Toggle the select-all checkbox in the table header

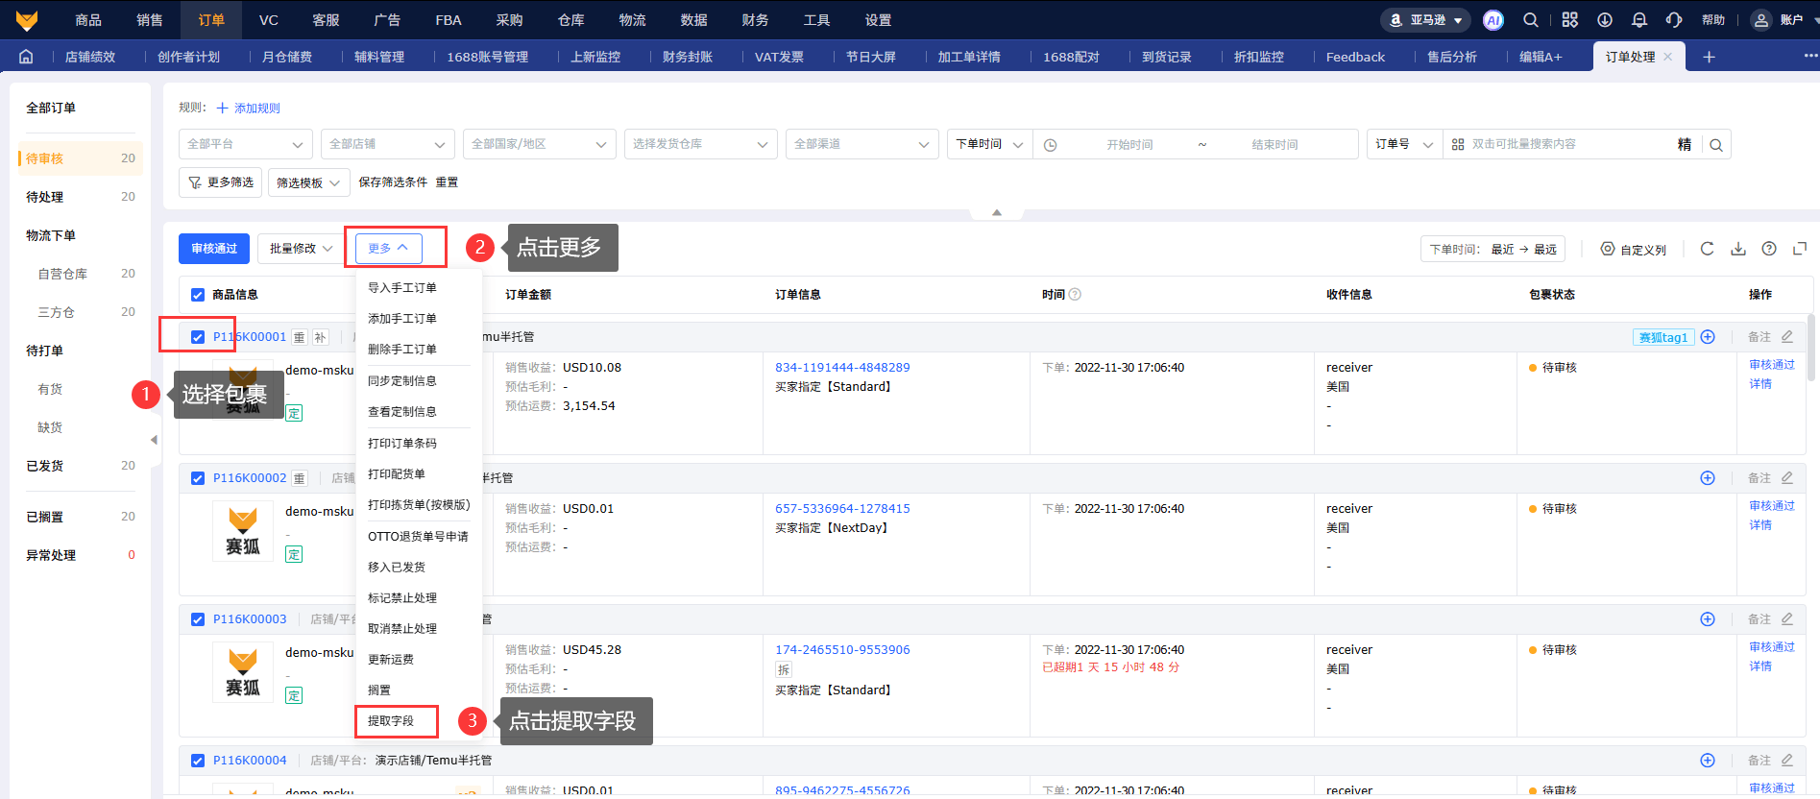pyautogui.click(x=198, y=295)
